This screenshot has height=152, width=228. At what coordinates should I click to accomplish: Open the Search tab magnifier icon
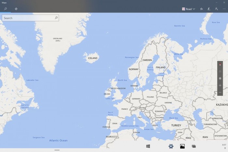6,9
